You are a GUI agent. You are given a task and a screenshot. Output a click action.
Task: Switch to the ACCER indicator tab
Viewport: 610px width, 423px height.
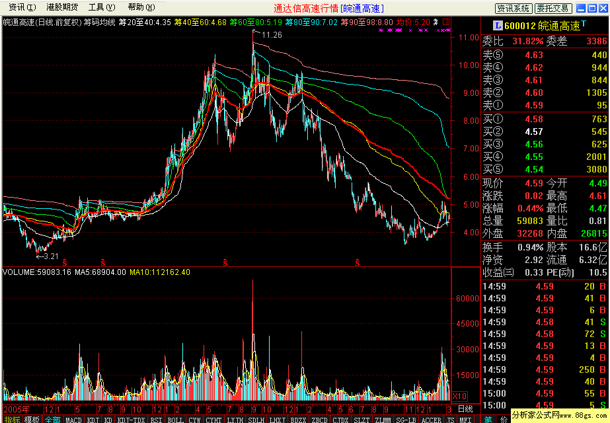[432, 420]
